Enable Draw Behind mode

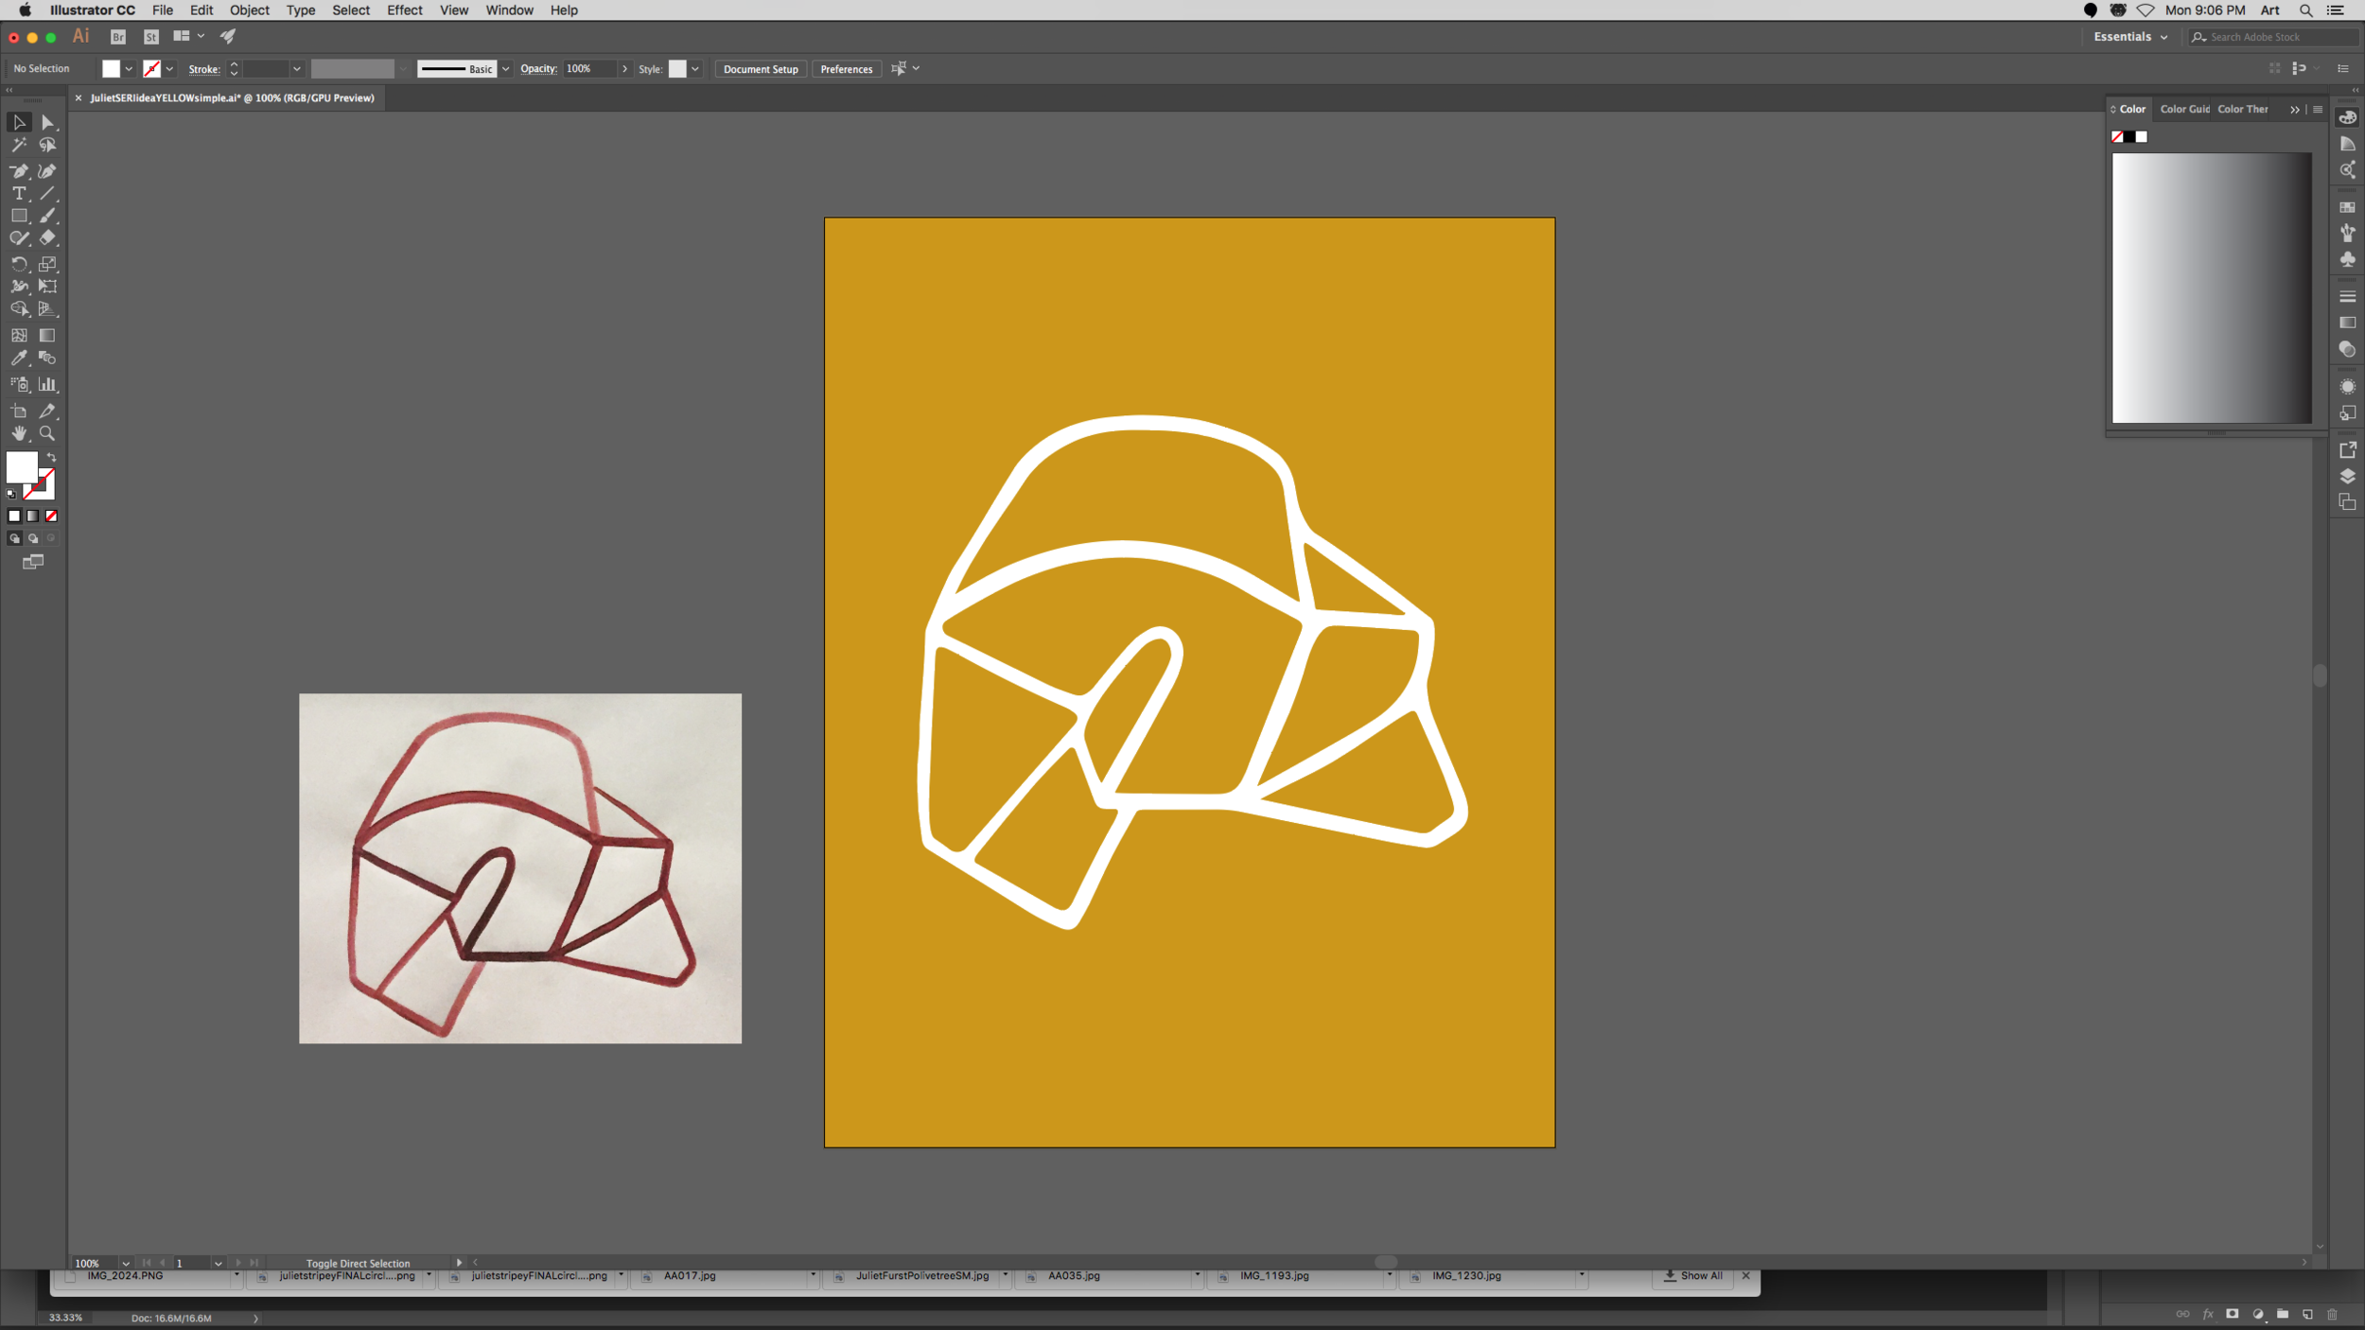click(33, 539)
